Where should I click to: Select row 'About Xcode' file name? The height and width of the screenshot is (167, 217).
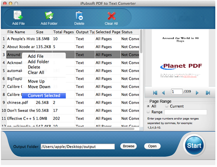21,47
